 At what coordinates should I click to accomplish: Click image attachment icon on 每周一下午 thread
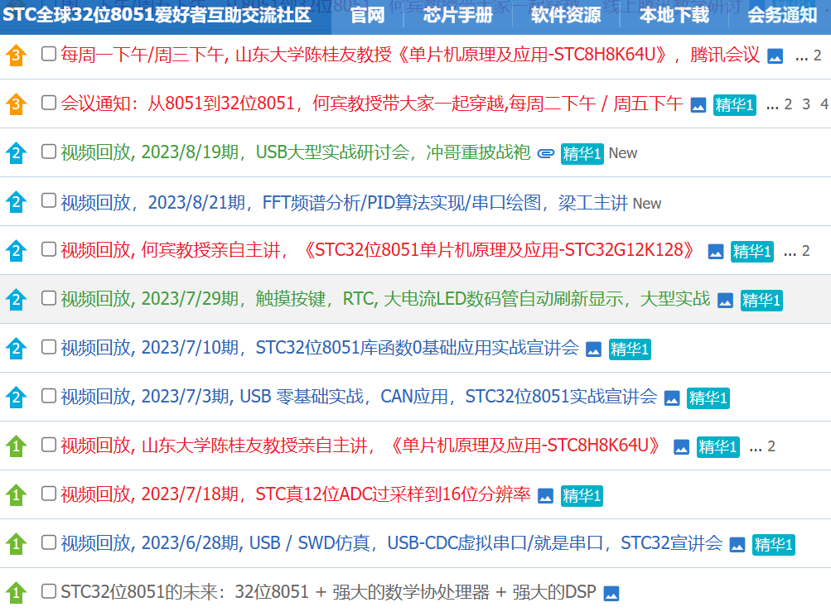(x=775, y=55)
